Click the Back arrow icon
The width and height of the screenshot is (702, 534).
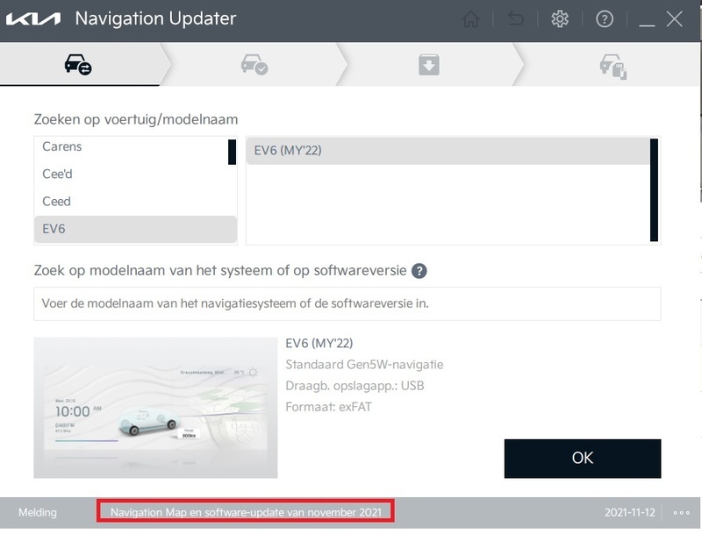(x=516, y=18)
